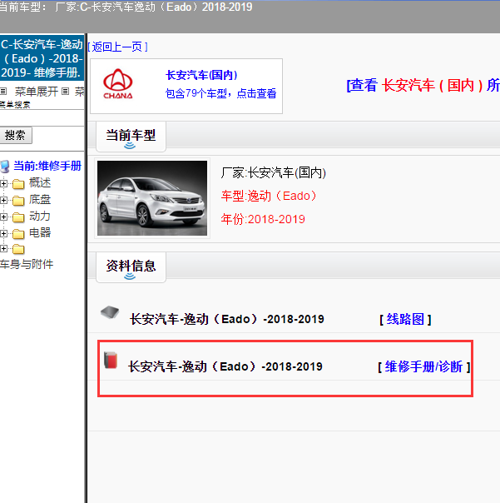This screenshot has height=503, width=500.
Task: Click 包含79个车型，点击查看 link
Action: (220, 93)
